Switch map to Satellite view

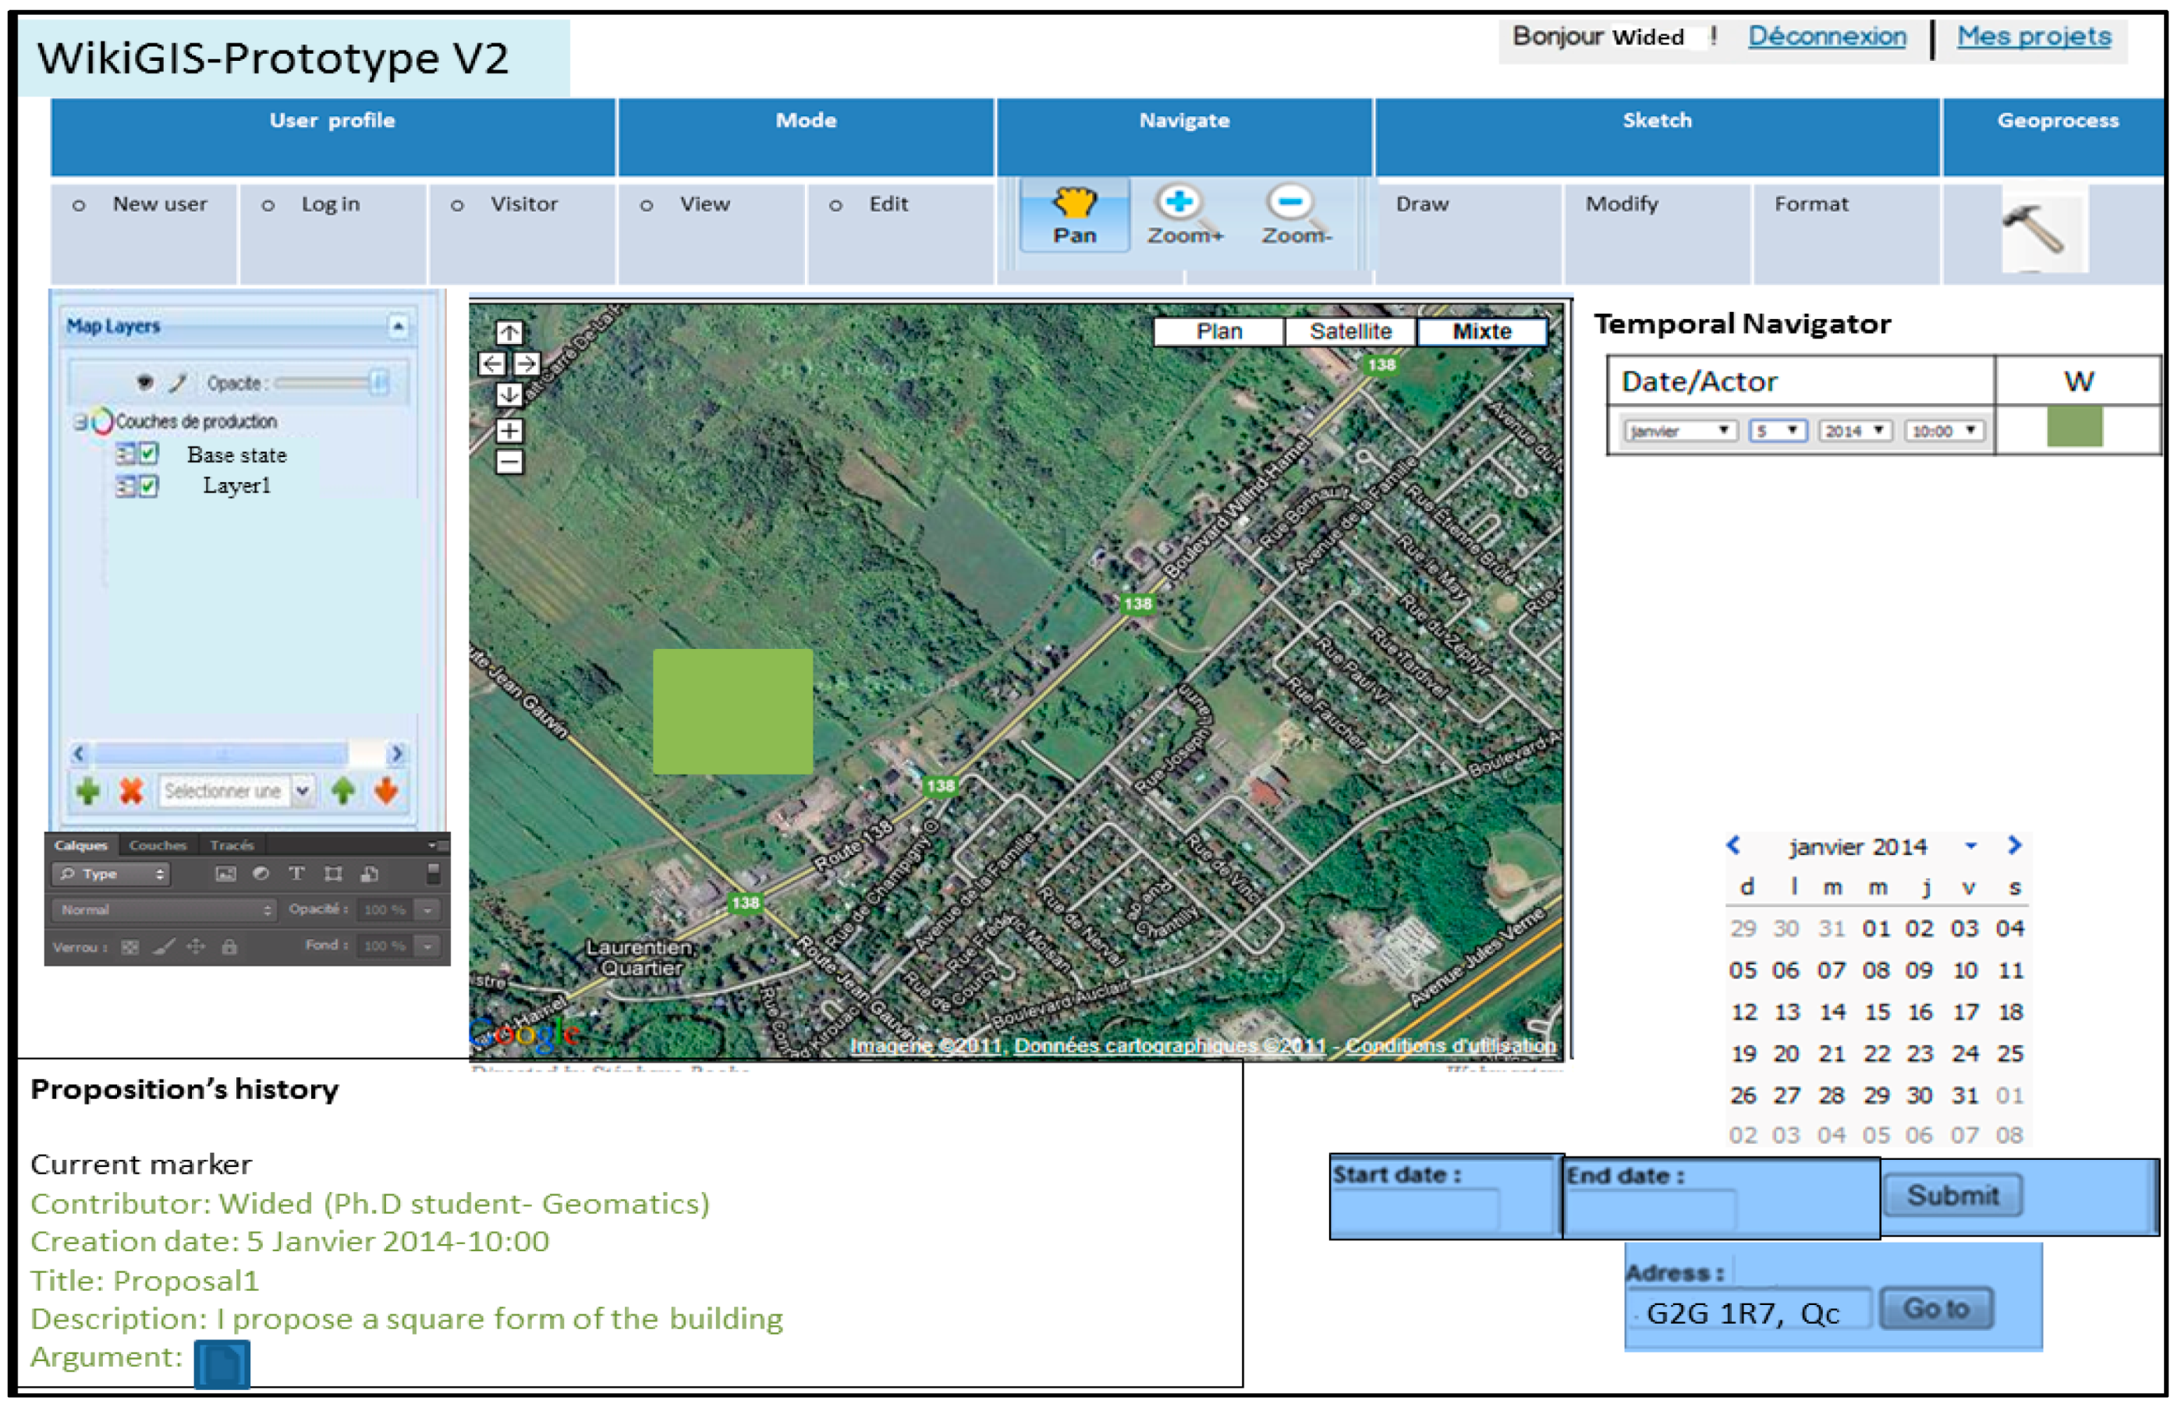point(1350,331)
